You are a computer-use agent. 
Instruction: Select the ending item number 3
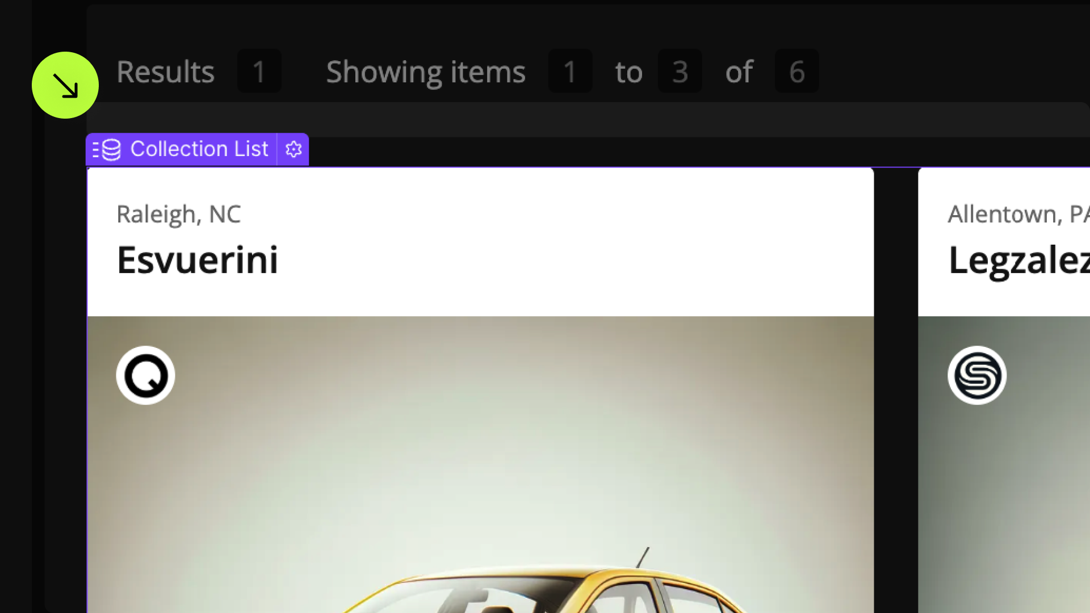click(680, 71)
